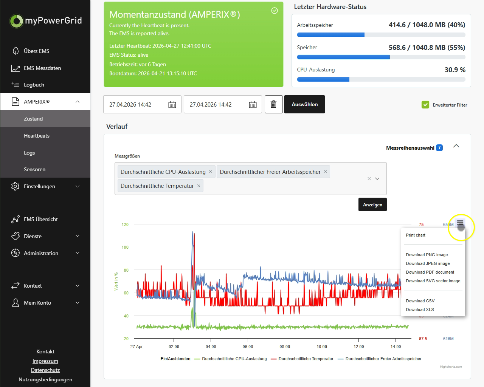484x387 pixels.
Task: Click the Anzeigen button
Action: (372, 204)
